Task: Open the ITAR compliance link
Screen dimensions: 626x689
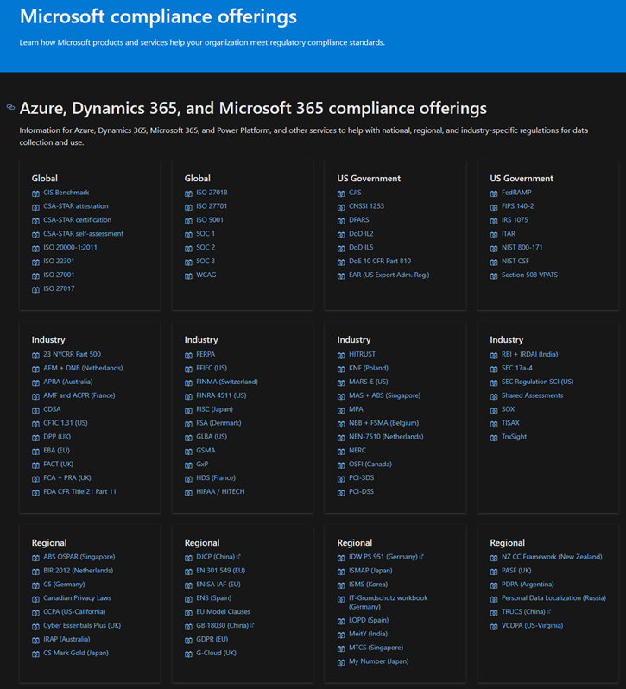Action: pyautogui.click(x=509, y=233)
